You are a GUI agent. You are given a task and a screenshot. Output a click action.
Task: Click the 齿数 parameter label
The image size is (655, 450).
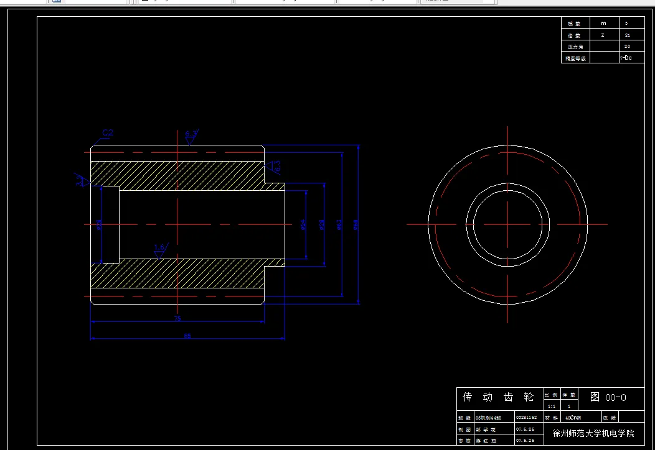[575, 35]
